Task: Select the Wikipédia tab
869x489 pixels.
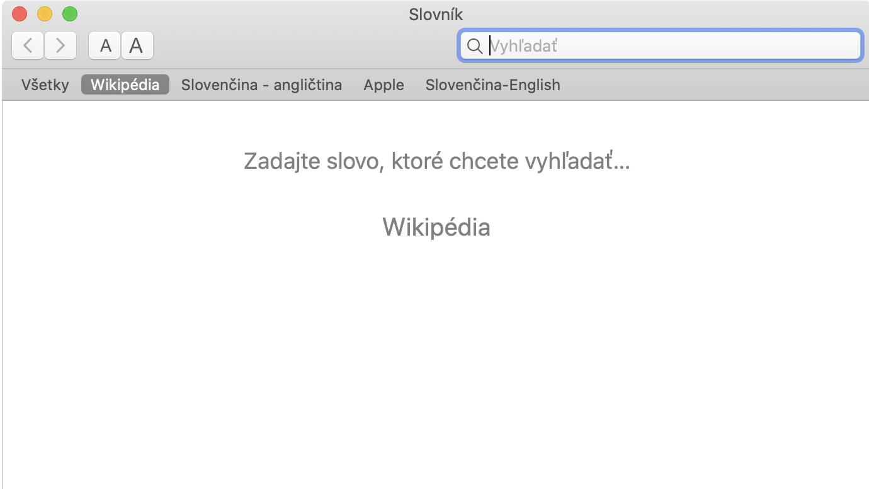Action: click(x=125, y=84)
